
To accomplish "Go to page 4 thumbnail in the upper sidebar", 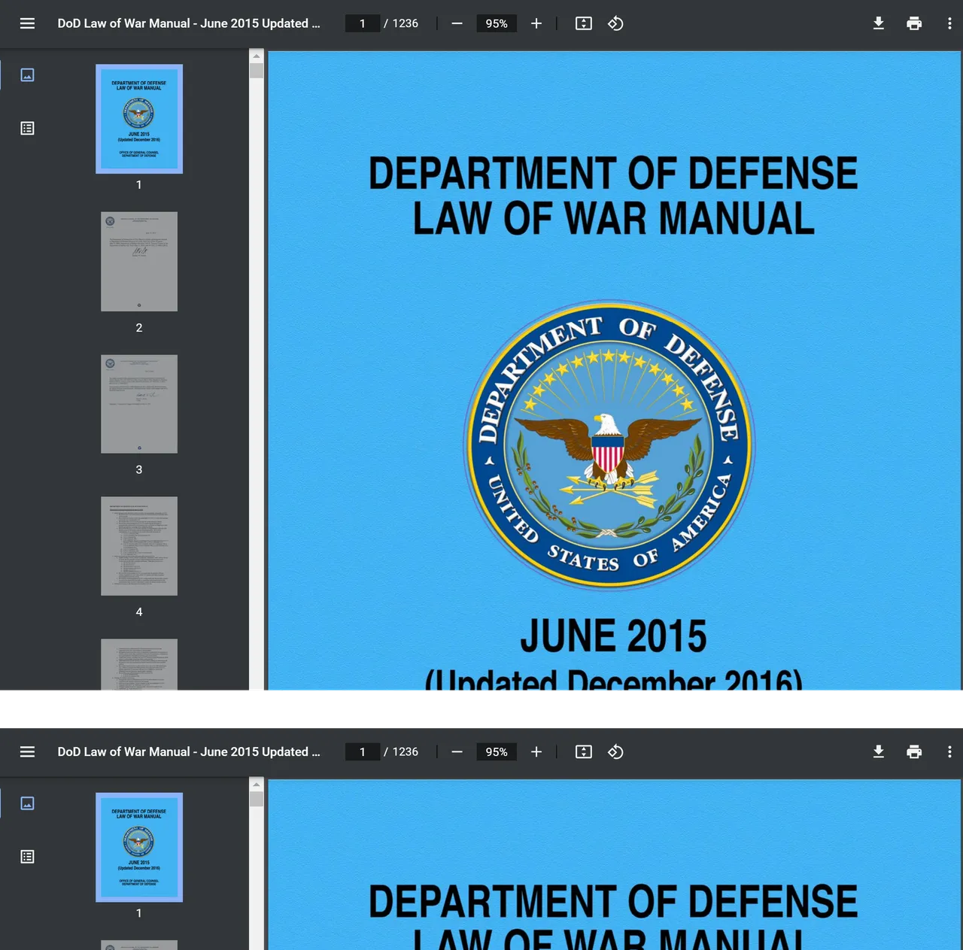I will pos(139,546).
